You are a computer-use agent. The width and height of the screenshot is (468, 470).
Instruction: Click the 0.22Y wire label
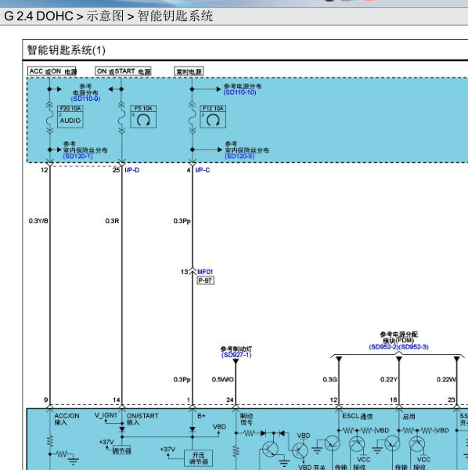coord(389,379)
